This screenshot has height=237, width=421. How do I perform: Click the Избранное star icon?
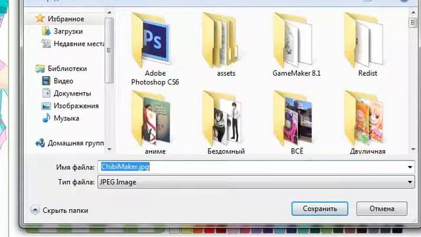tap(40, 18)
